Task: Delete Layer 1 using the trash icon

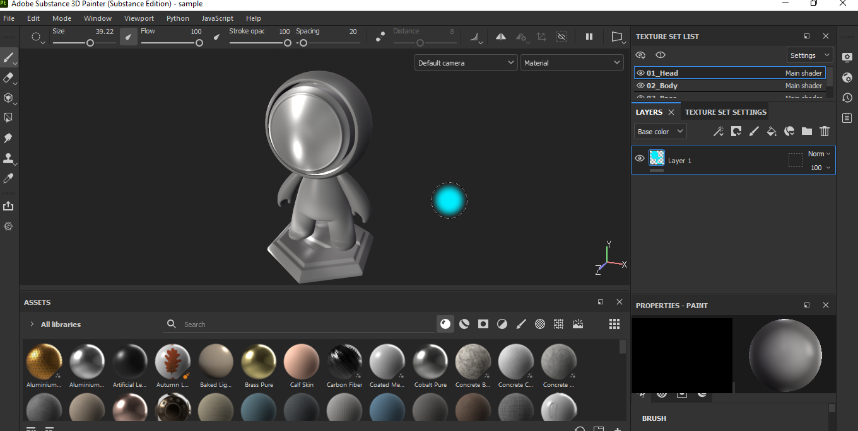Action: click(825, 131)
